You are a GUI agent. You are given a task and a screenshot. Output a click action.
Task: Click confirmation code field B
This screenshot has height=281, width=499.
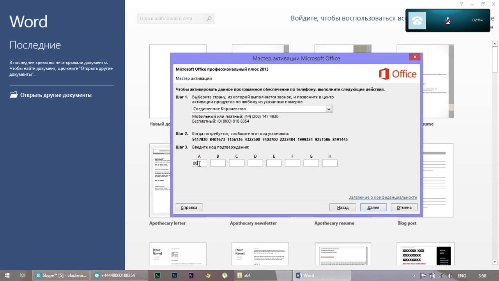pos(218,163)
